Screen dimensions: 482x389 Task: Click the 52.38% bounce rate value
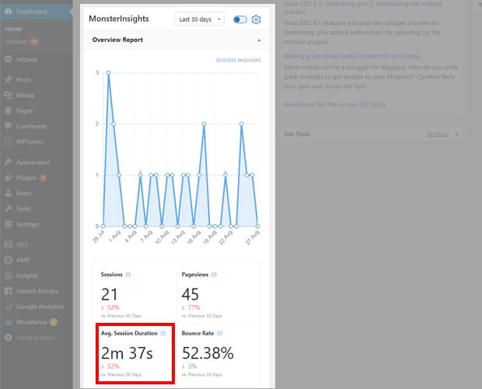(x=208, y=353)
